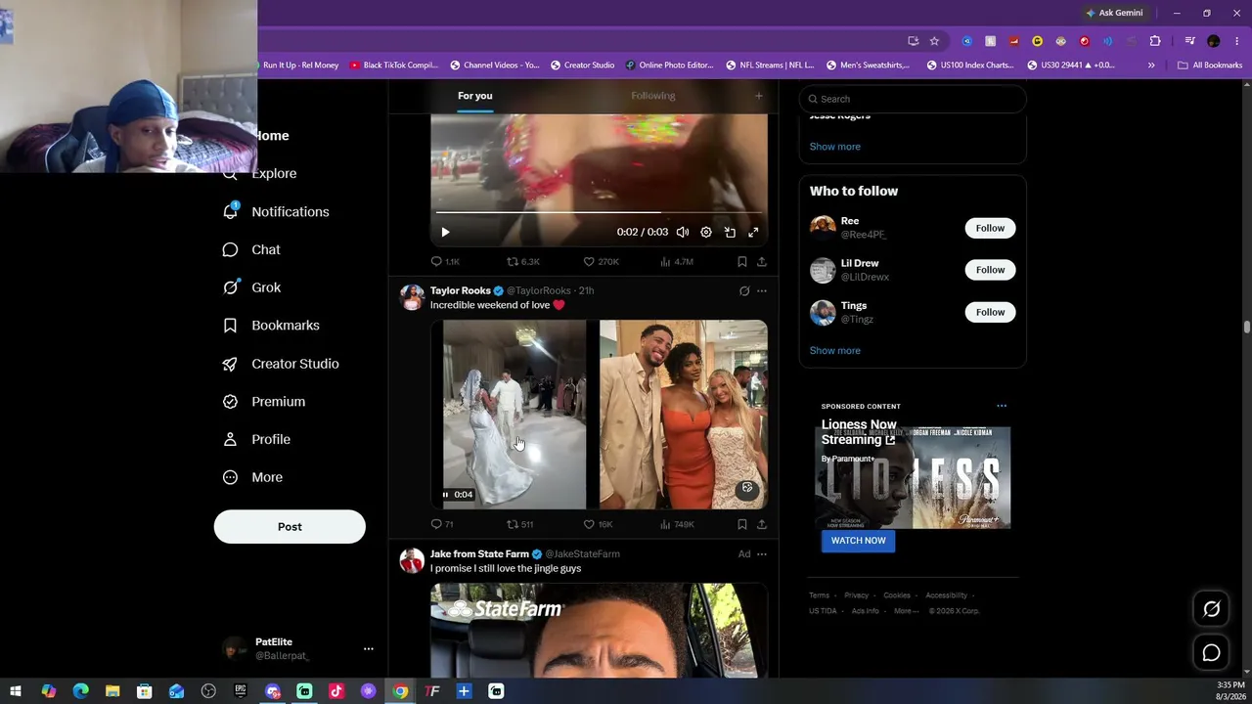Viewport: 1252px width, 704px height.
Task: Toggle picture-in-picture on the top video
Action: [730, 232]
